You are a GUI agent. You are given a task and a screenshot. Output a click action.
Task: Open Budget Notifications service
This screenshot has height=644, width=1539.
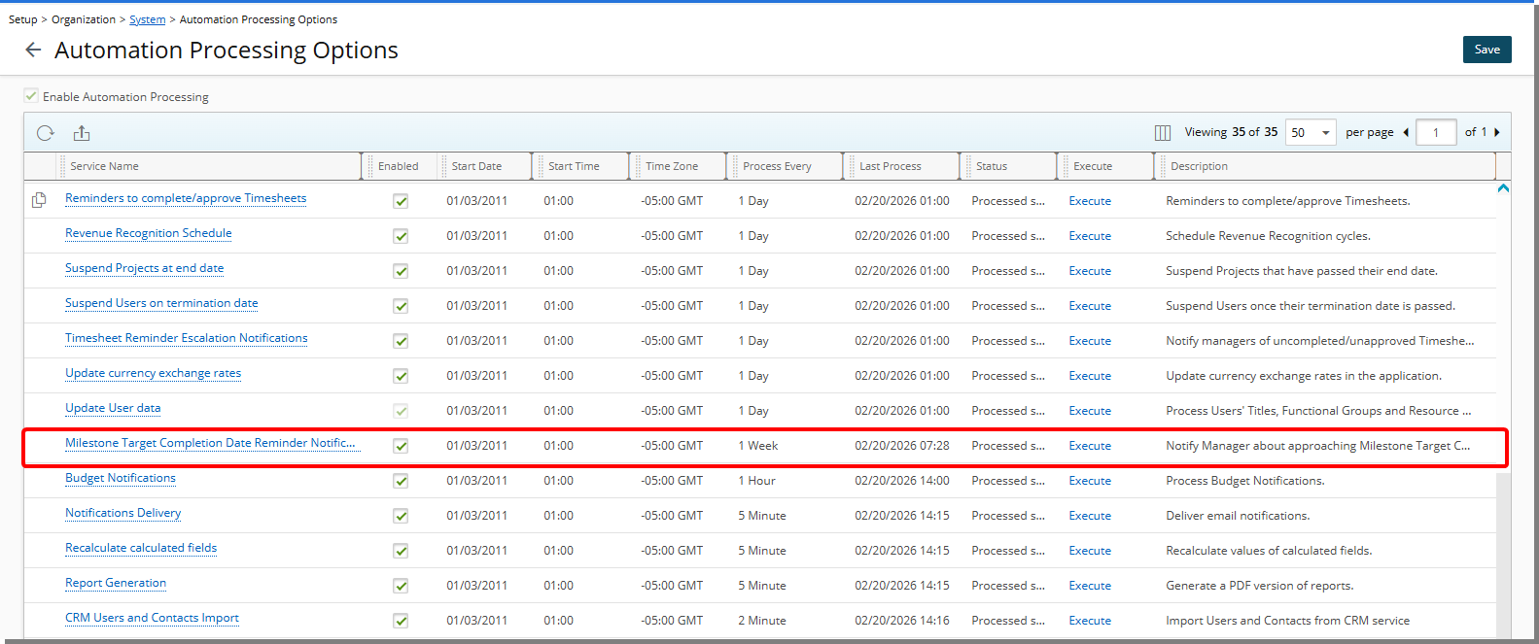click(121, 478)
